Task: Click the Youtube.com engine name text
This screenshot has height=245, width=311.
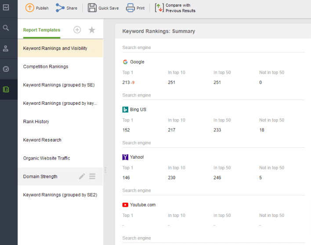Action: pyautogui.click(x=143, y=205)
